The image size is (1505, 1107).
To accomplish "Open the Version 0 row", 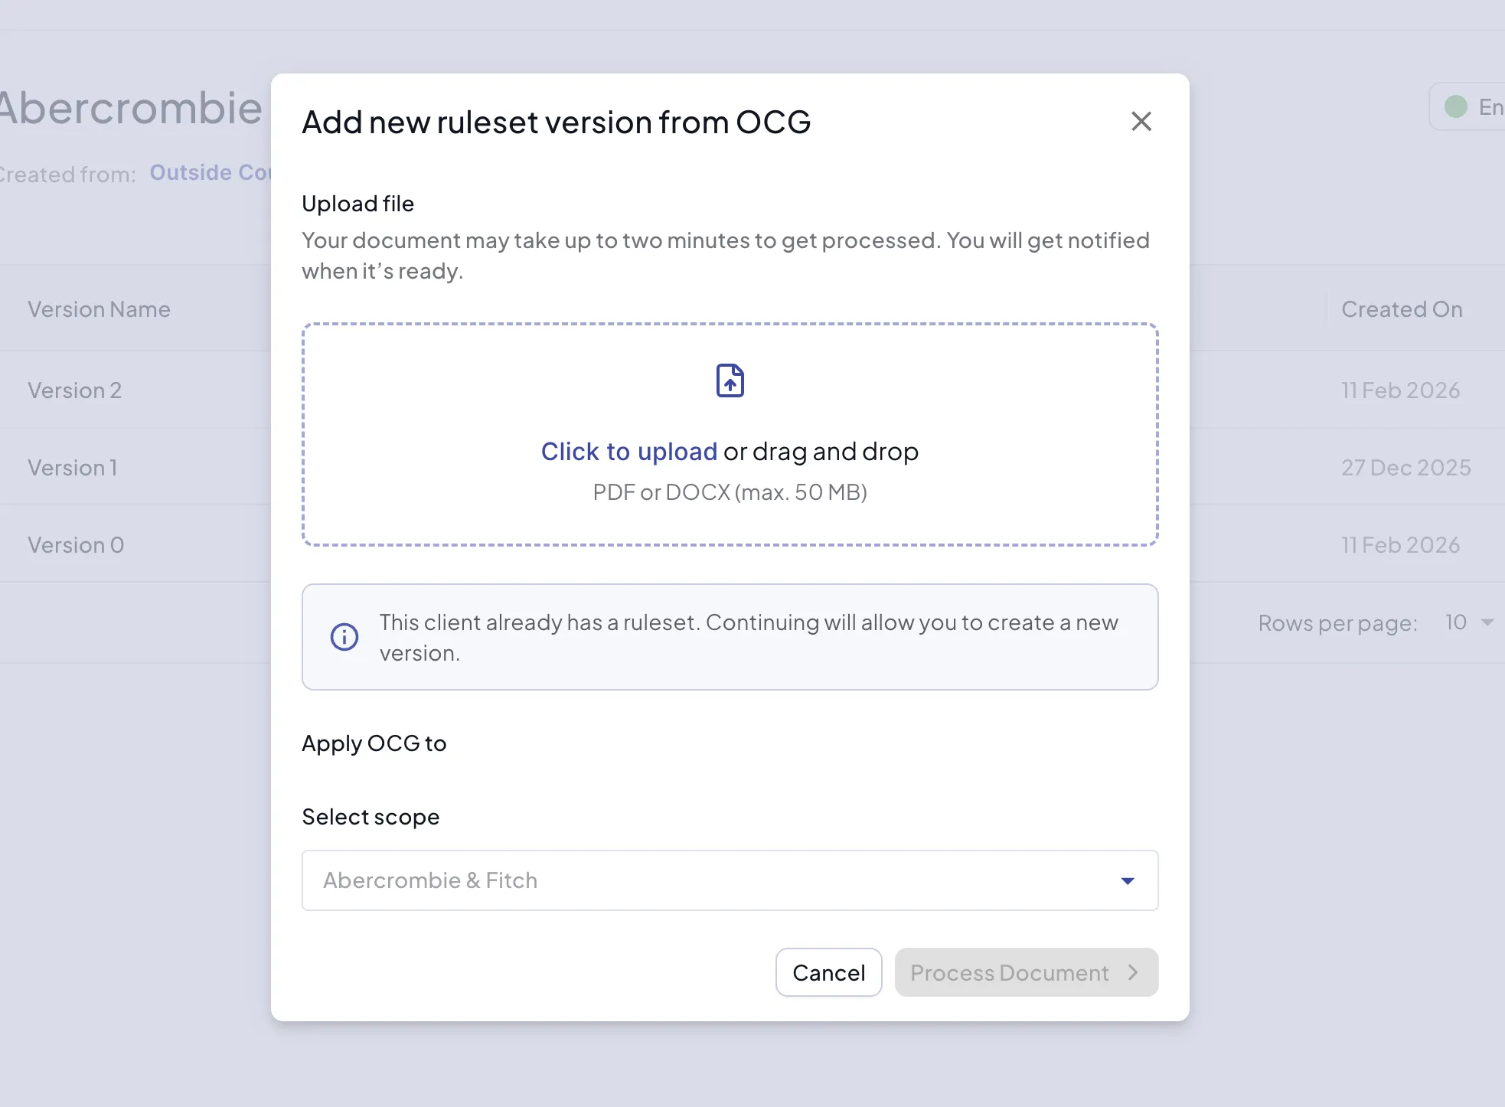I will (76, 545).
